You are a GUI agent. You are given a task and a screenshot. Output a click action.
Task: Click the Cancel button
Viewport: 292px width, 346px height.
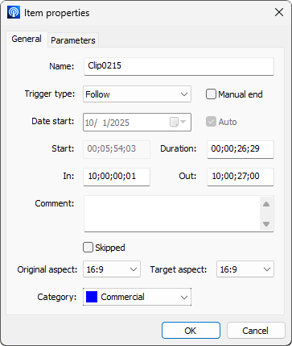click(x=256, y=331)
